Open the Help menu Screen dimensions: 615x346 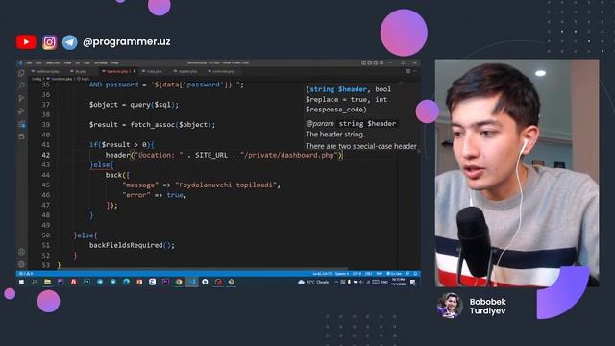click(114, 62)
